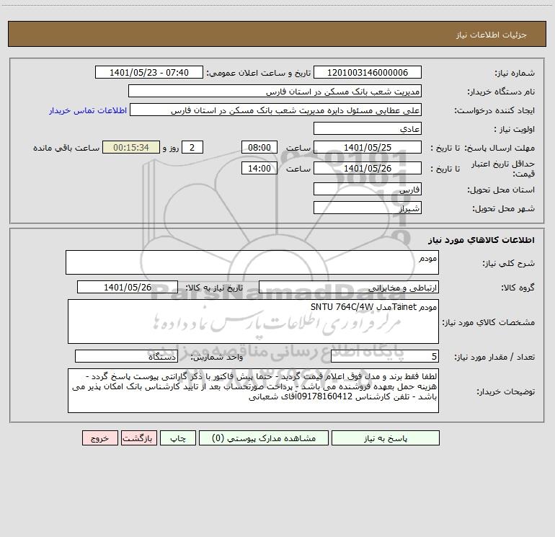This screenshot has width=555, height=537.
Task: Click the header جزئیات اطلاعات نیاز
Action: pyautogui.click(x=492, y=35)
